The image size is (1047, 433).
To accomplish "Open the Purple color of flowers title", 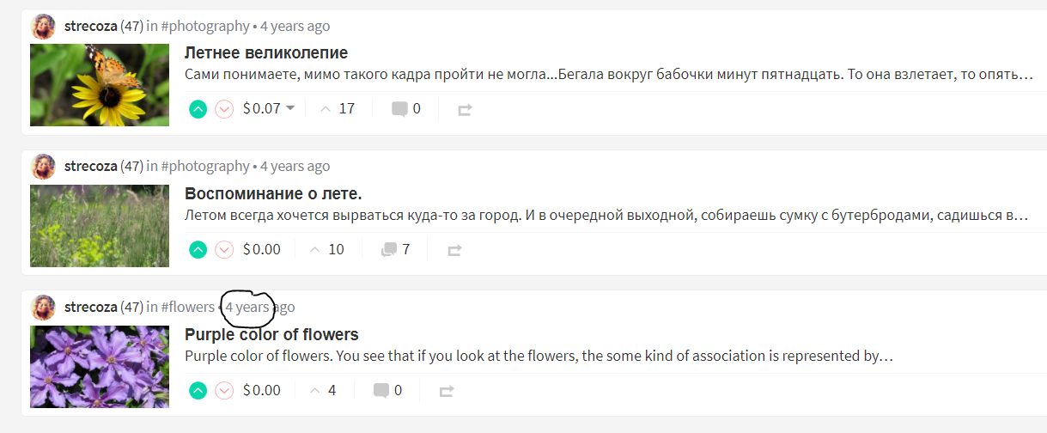I will 271,334.
